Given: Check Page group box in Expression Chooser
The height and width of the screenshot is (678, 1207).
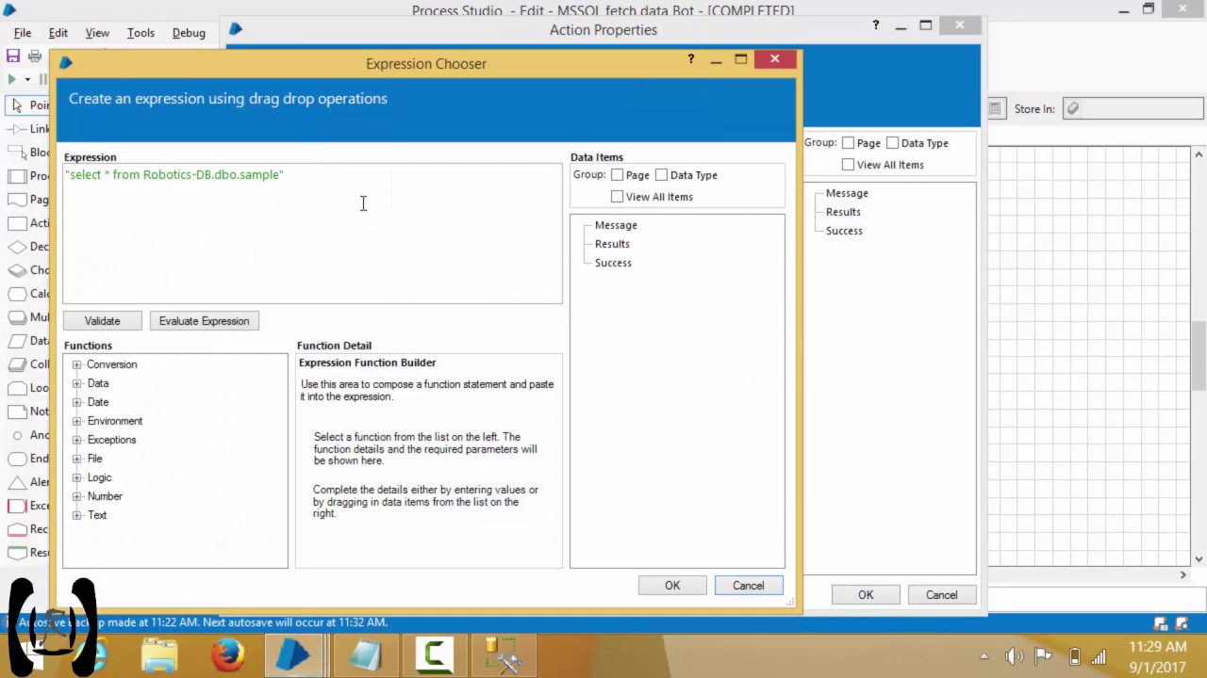Looking at the screenshot, I should tap(617, 175).
